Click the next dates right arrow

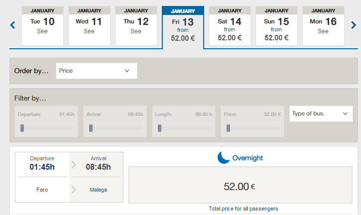coord(353,25)
